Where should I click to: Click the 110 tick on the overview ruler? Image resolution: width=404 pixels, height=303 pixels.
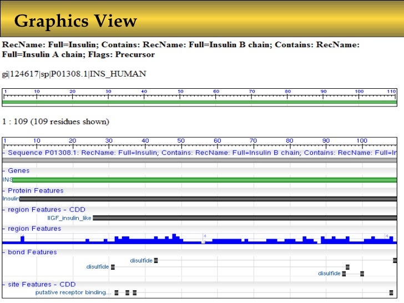click(x=391, y=92)
